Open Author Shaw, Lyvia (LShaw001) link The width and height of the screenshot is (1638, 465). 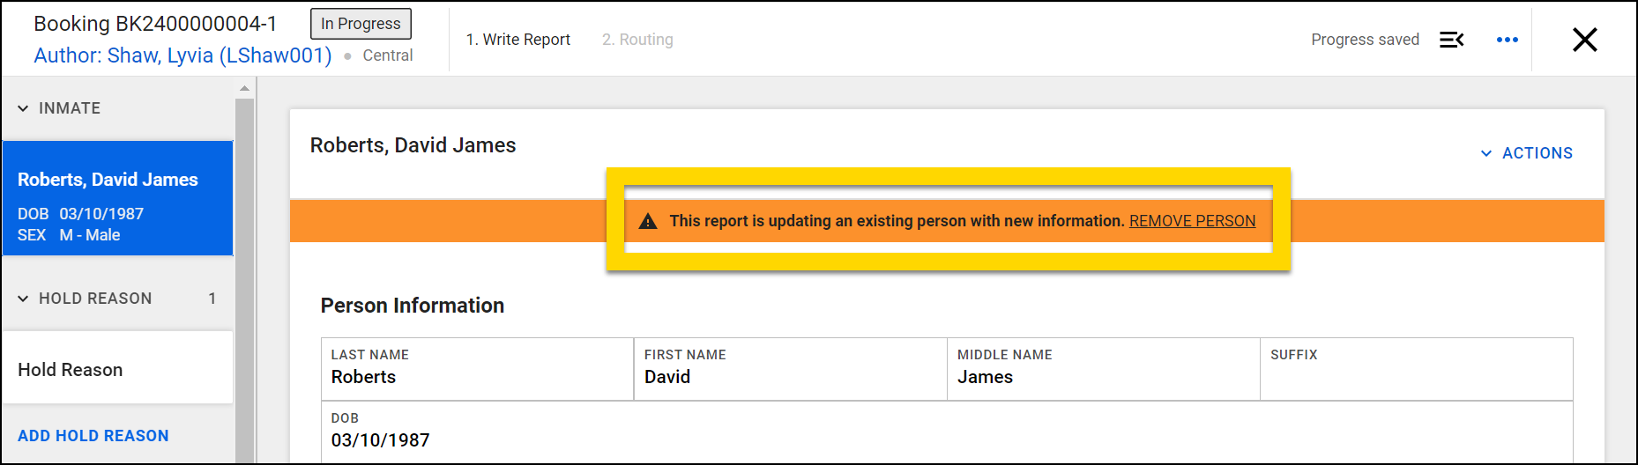(182, 55)
